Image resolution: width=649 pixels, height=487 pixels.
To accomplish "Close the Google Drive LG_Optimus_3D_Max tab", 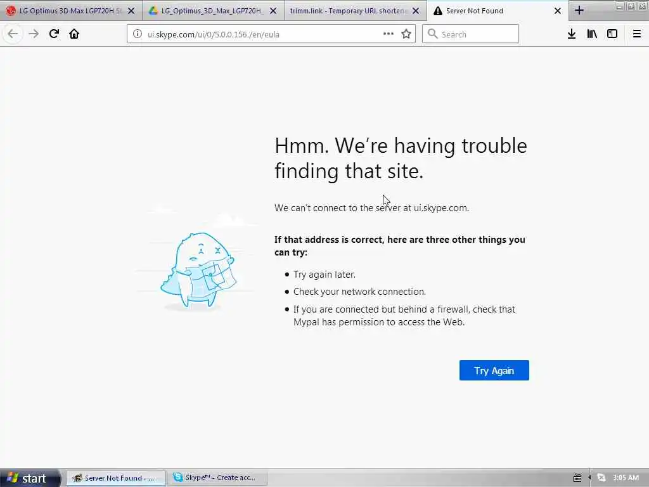I will 273,11.
